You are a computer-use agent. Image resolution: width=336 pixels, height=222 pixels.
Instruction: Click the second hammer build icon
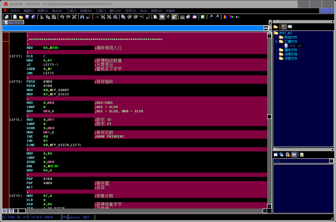(217, 17)
